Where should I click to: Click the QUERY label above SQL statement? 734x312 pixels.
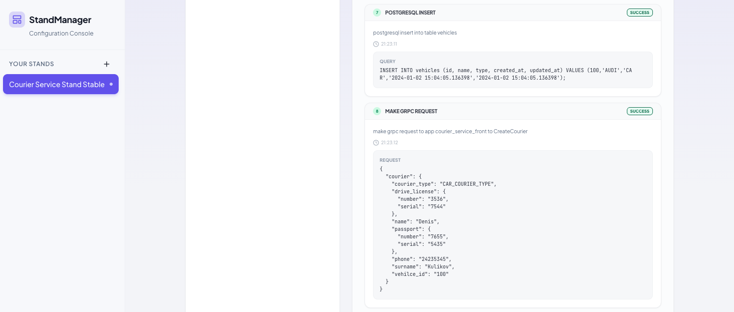click(x=388, y=62)
